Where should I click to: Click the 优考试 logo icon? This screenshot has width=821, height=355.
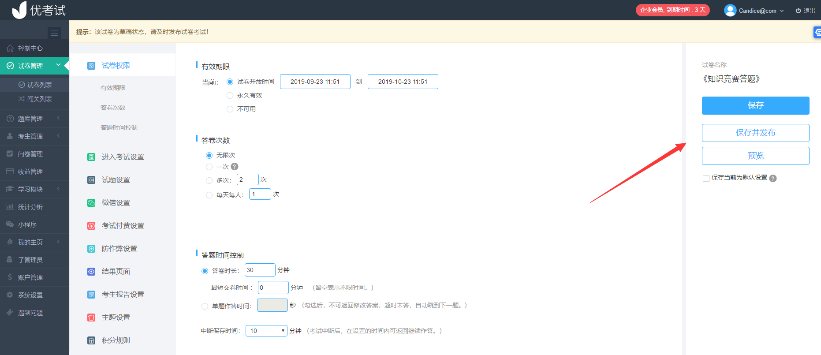19,10
